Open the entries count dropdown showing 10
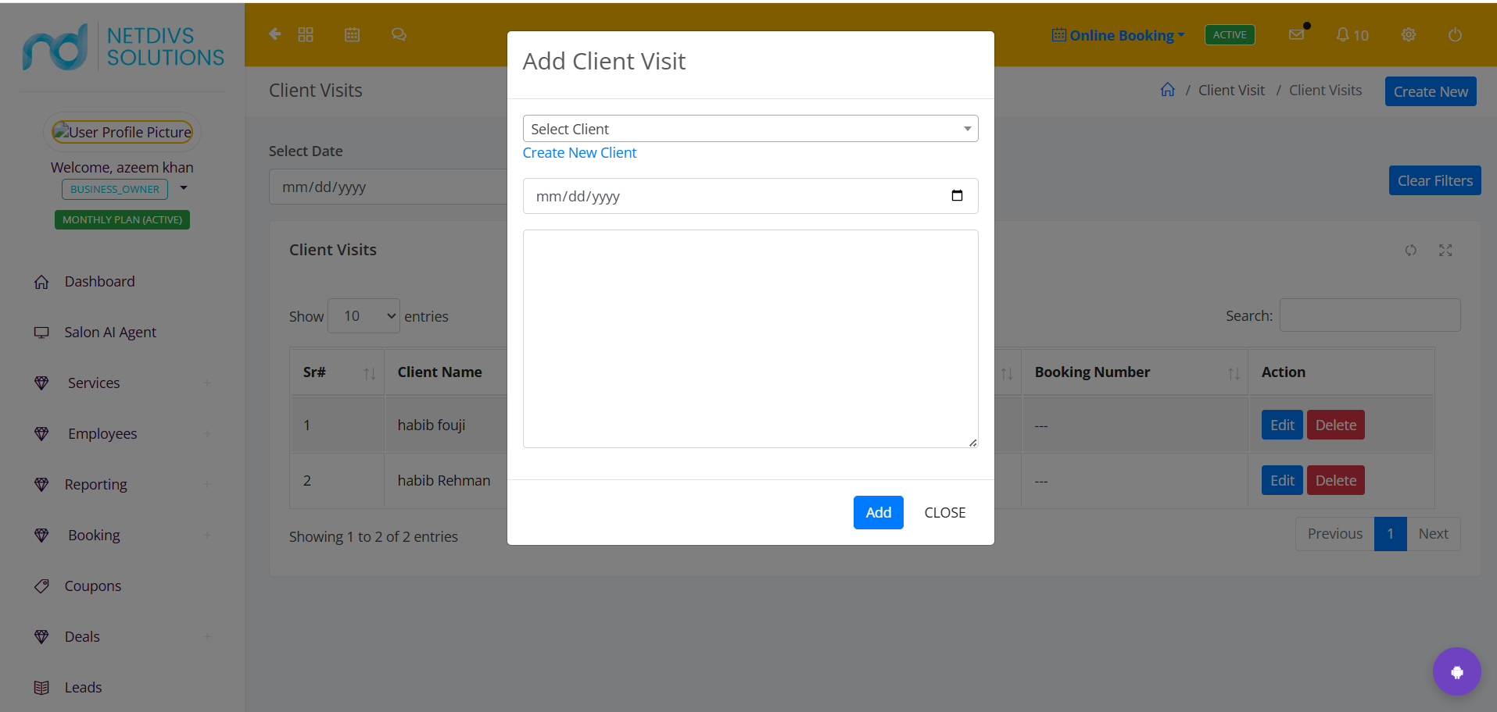 (364, 316)
